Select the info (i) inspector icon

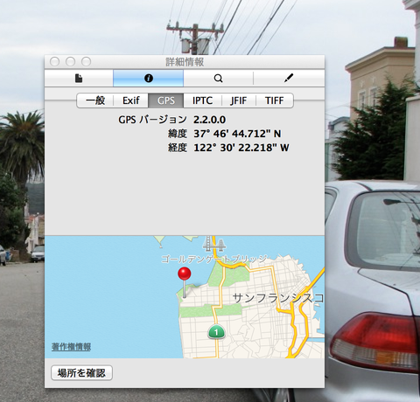click(149, 78)
